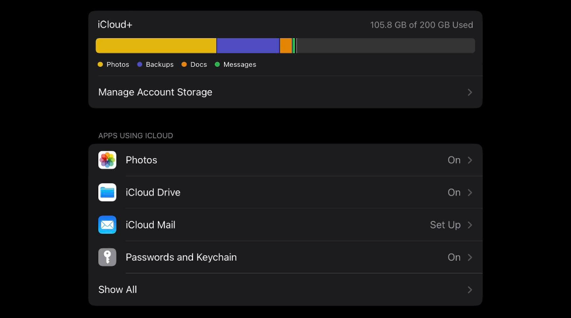571x318 pixels.
Task: Open Photos sync setting showing On
Action: (454, 160)
